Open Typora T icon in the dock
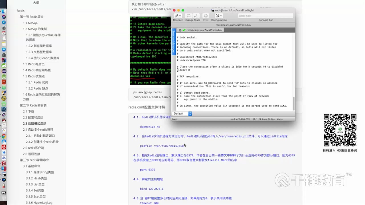365x205 pixels. [x=4, y=125]
